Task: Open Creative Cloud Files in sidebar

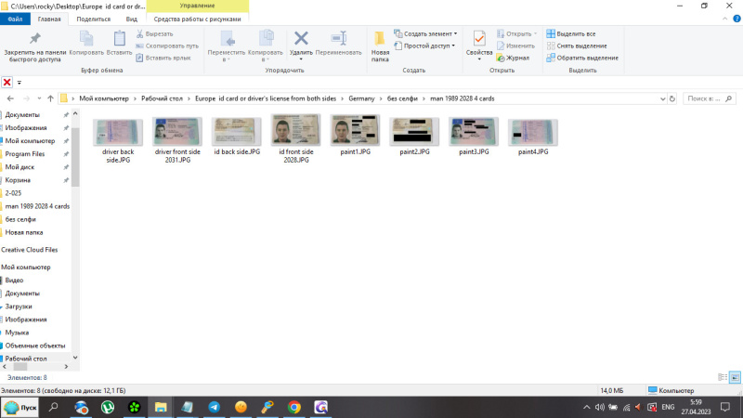Action: tap(30, 250)
